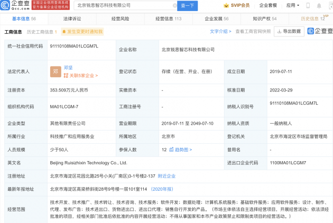Select 工商信息 sub-tab

13,32
